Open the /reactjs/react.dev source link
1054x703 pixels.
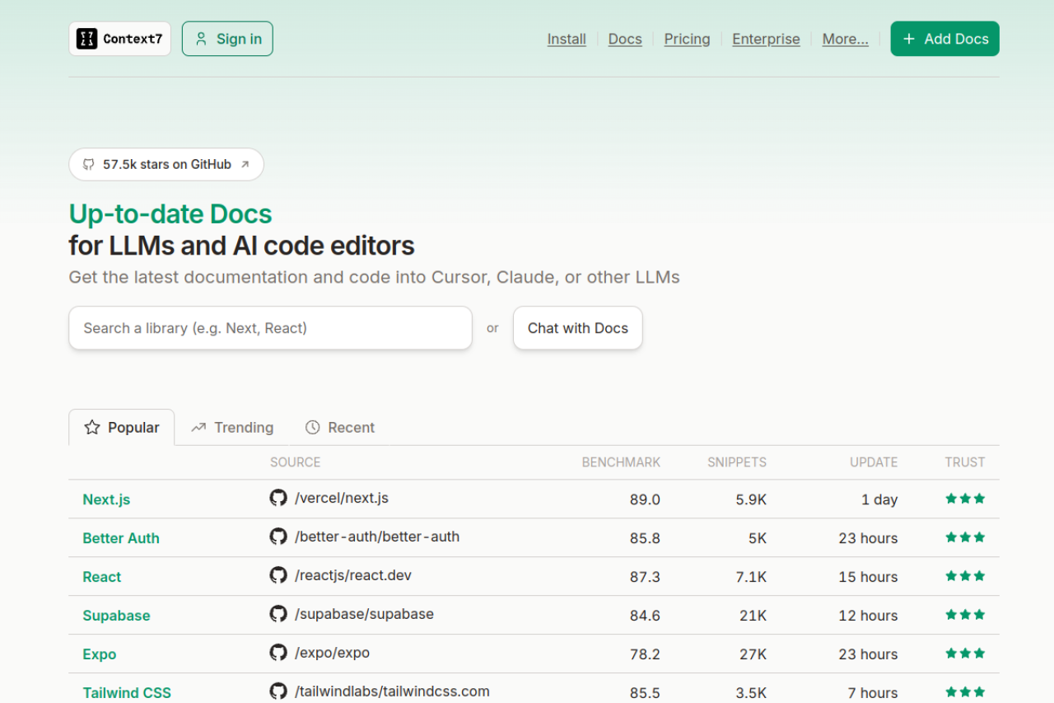(352, 575)
